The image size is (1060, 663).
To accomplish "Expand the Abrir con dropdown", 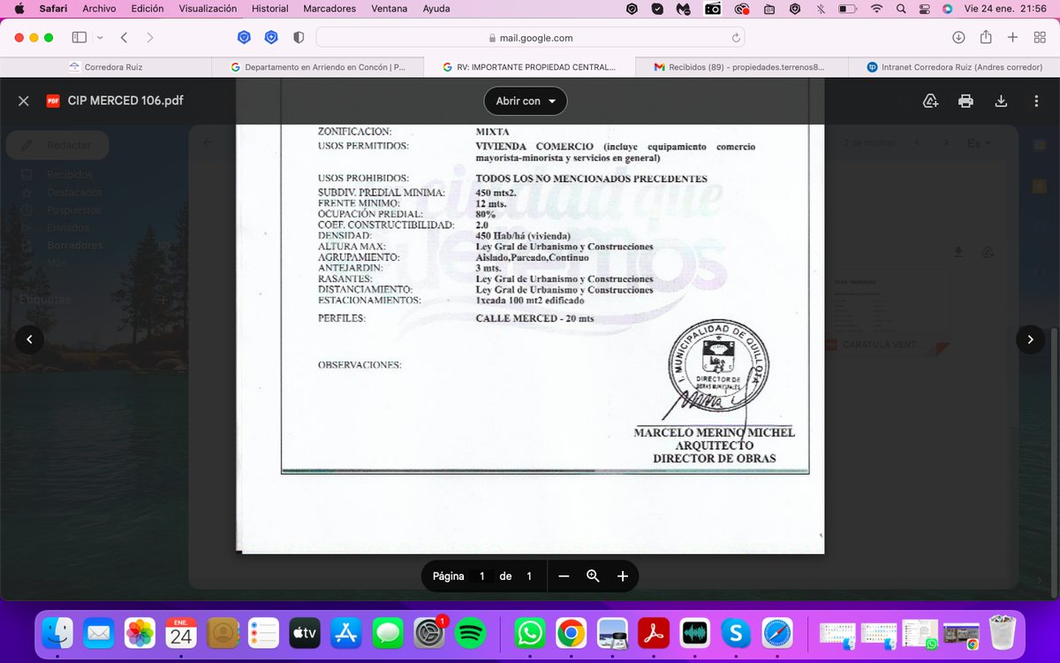I will [526, 101].
